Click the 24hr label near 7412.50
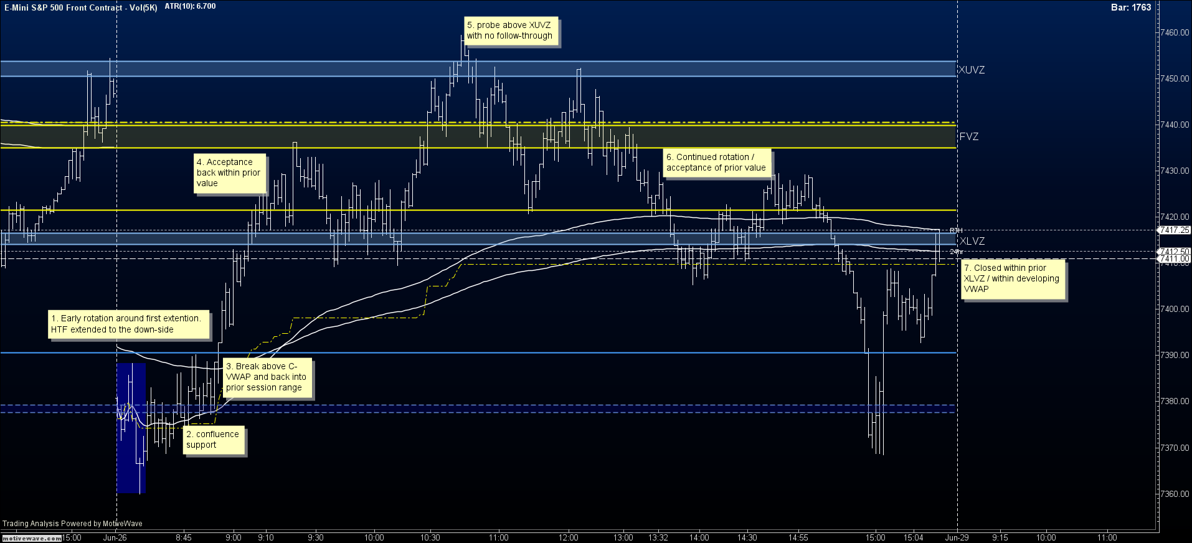 point(956,252)
